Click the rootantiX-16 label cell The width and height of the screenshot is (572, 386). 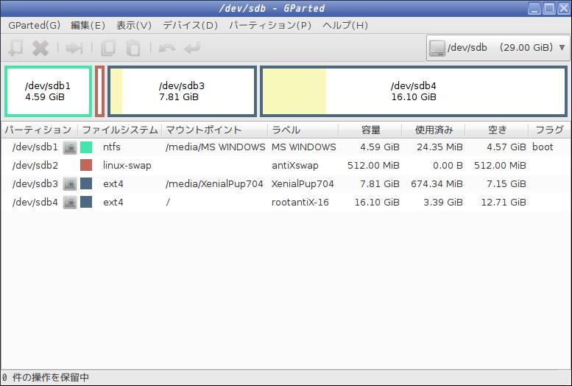[300, 202]
